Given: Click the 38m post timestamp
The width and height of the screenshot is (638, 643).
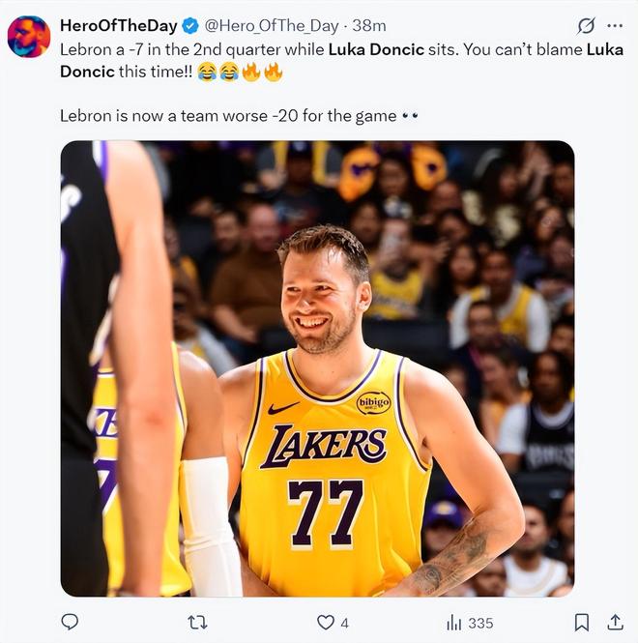Looking at the screenshot, I should click(369, 25).
